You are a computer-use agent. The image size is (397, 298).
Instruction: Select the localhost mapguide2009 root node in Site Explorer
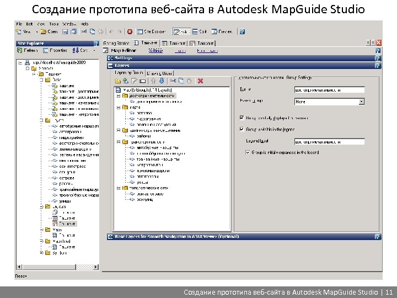59,62
